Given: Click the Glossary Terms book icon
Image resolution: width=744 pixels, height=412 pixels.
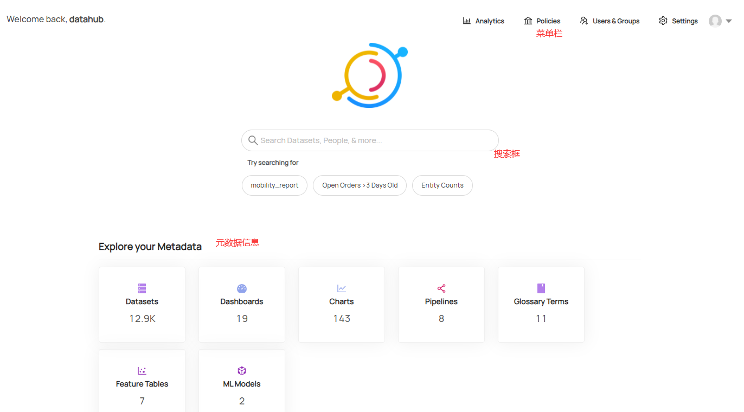Looking at the screenshot, I should pos(541,288).
